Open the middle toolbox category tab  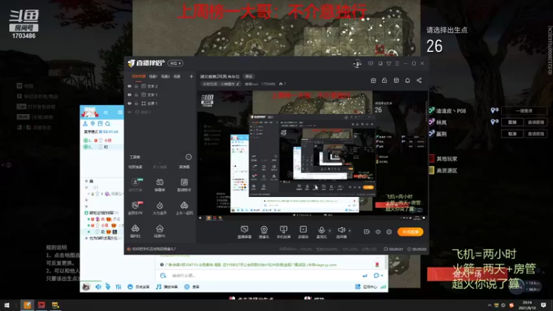160,167
